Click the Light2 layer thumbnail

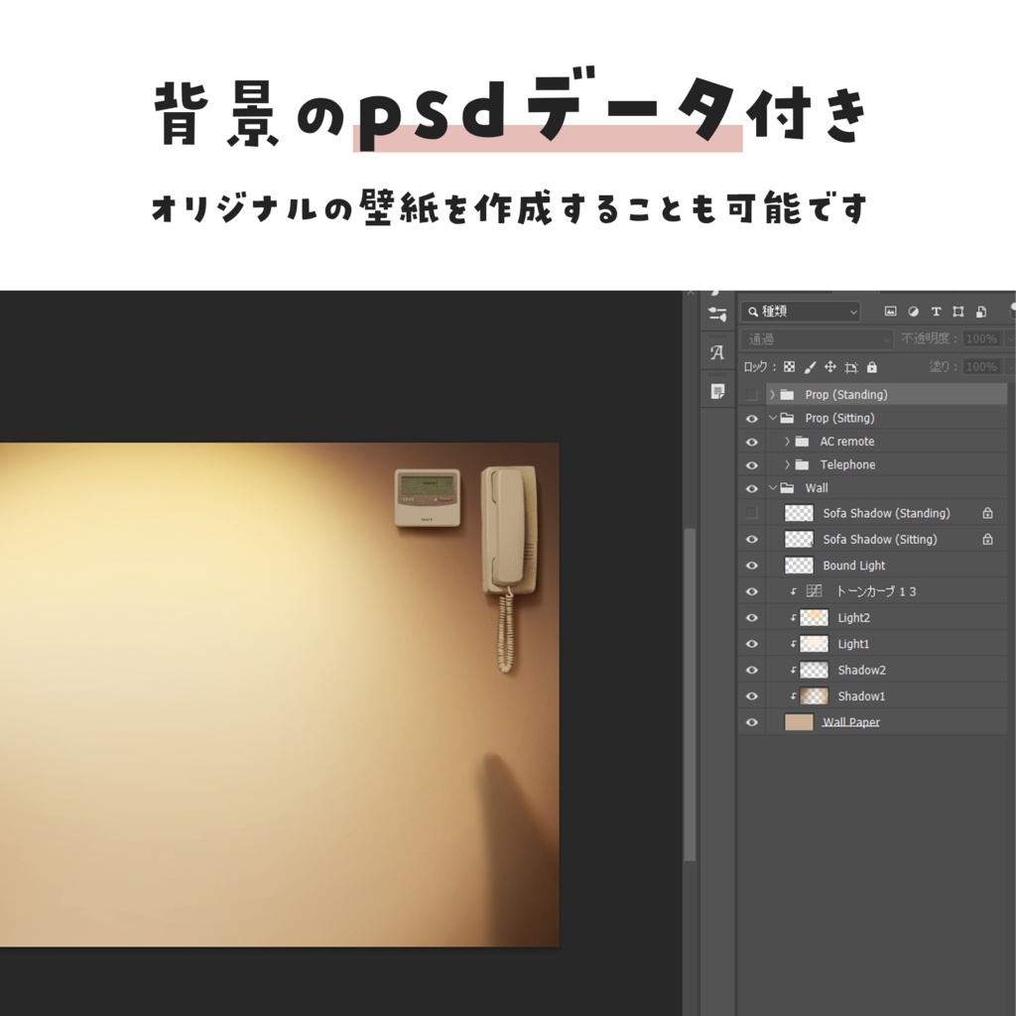point(814,617)
